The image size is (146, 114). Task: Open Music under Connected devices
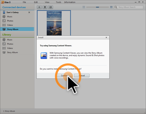17,17
